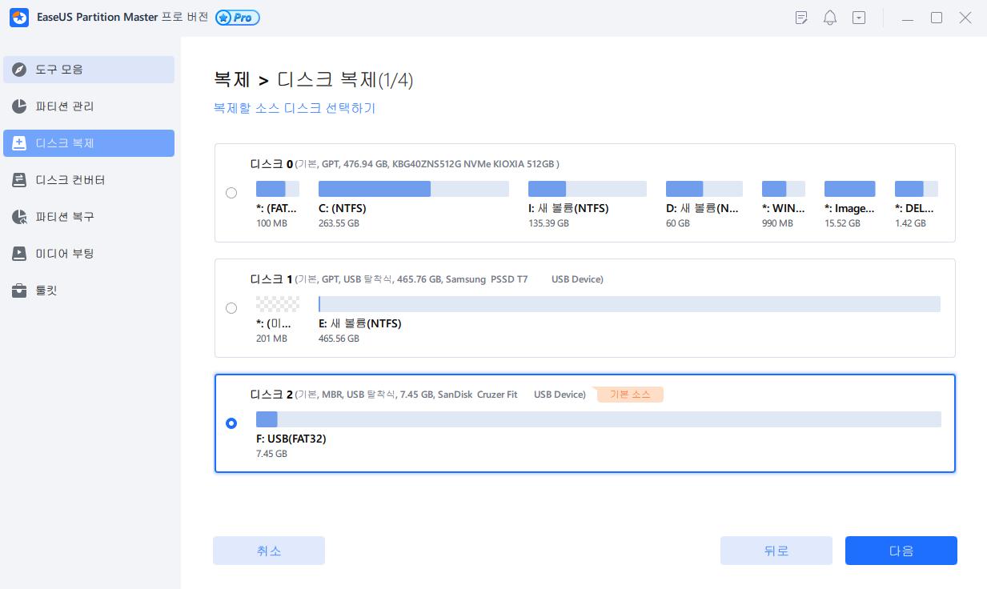Click the 미디어 부팅 play icon
987x589 pixels.
[20, 254]
